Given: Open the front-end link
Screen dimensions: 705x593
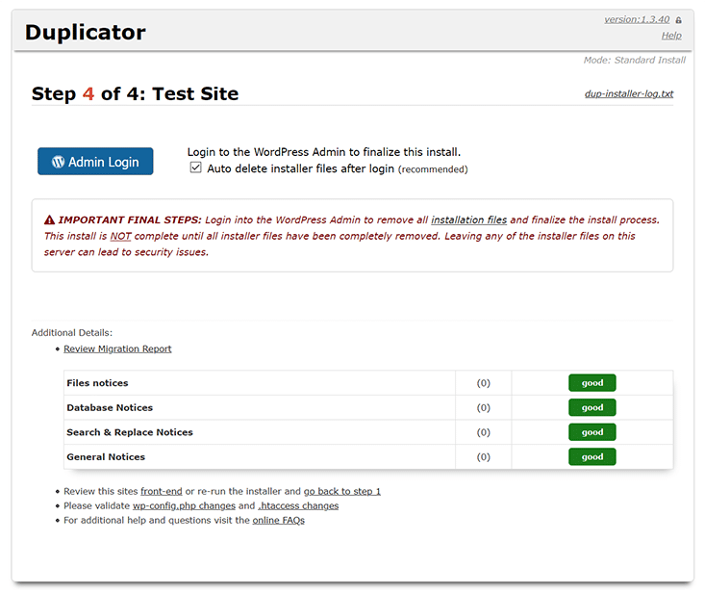Looking at the screenshot, I should click(x=162, y=491).
